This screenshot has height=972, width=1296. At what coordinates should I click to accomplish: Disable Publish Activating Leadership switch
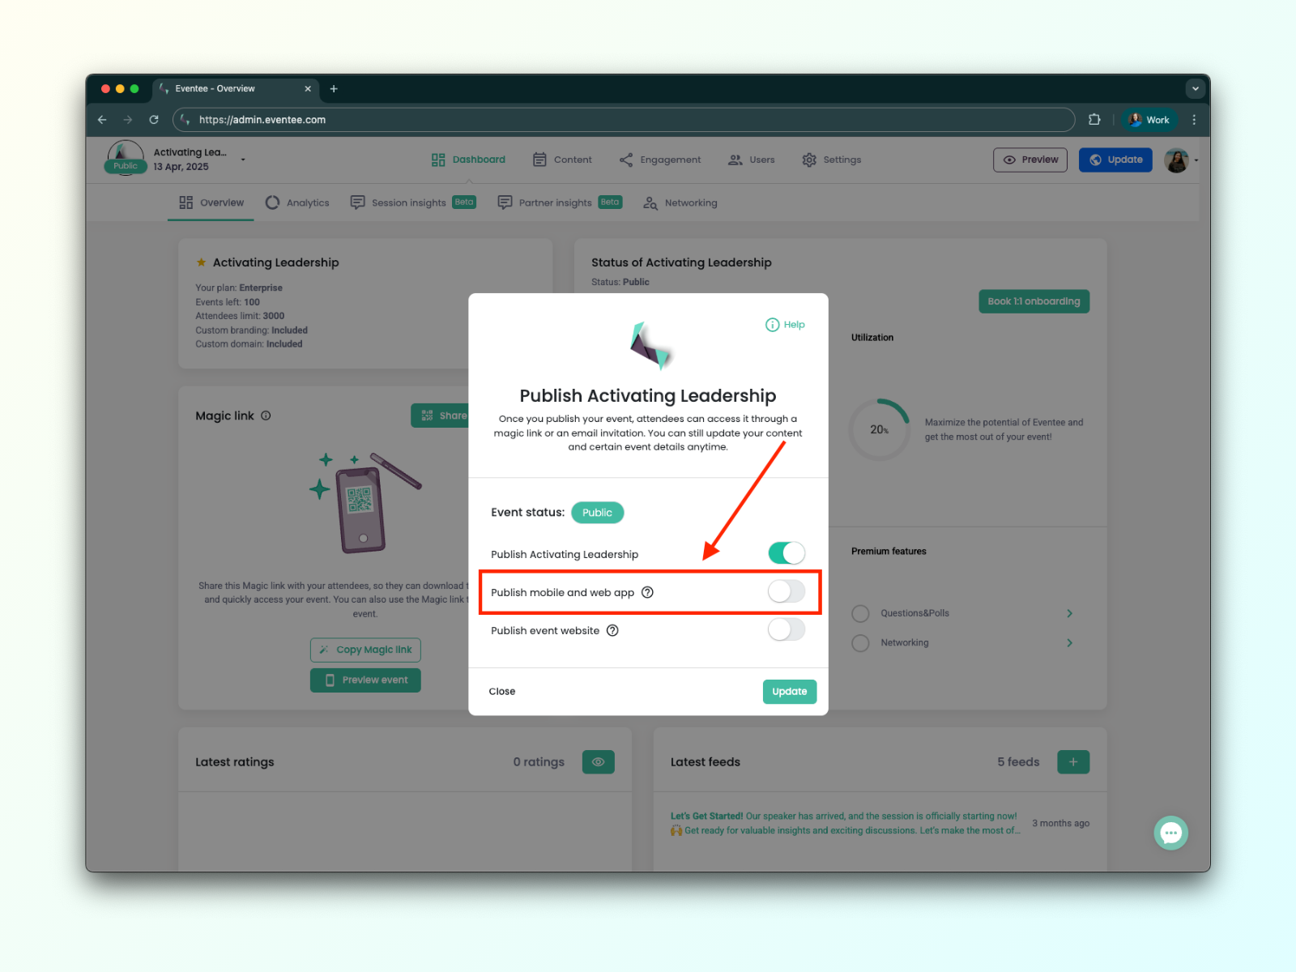pyautogui.click(x=787, y=553)
